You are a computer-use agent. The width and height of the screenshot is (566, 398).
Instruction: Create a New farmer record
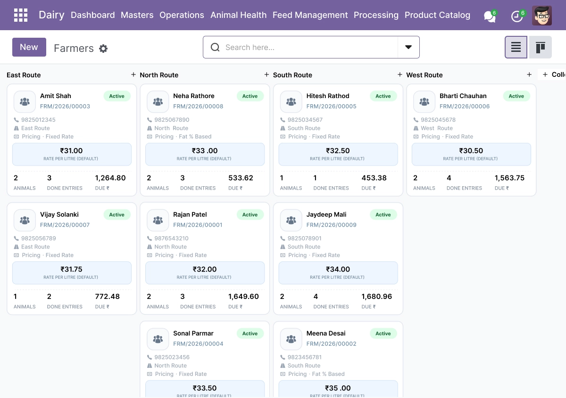point(29,47)
